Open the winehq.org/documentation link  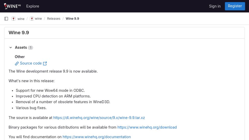tap(97, 137)
